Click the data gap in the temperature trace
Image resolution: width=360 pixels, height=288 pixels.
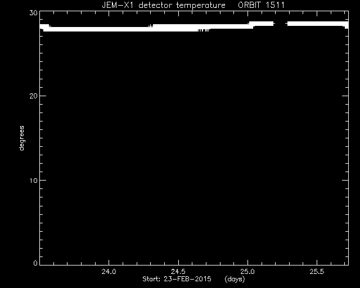(280, 24)
